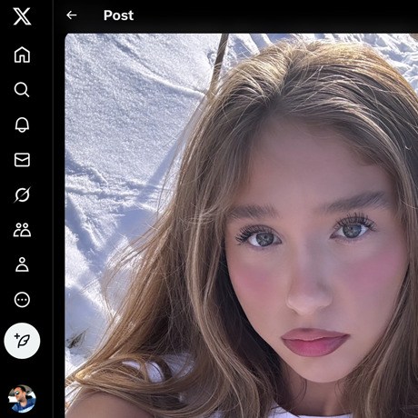Go to the Home feed
Image resolution: width=418 pixels, height=418 pixels.
click(22, 55)
